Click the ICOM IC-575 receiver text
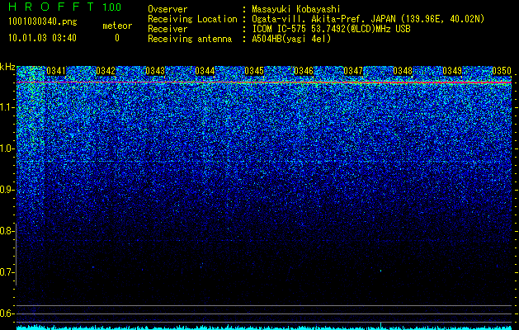519x330 pixels. [x=331, y=29]
